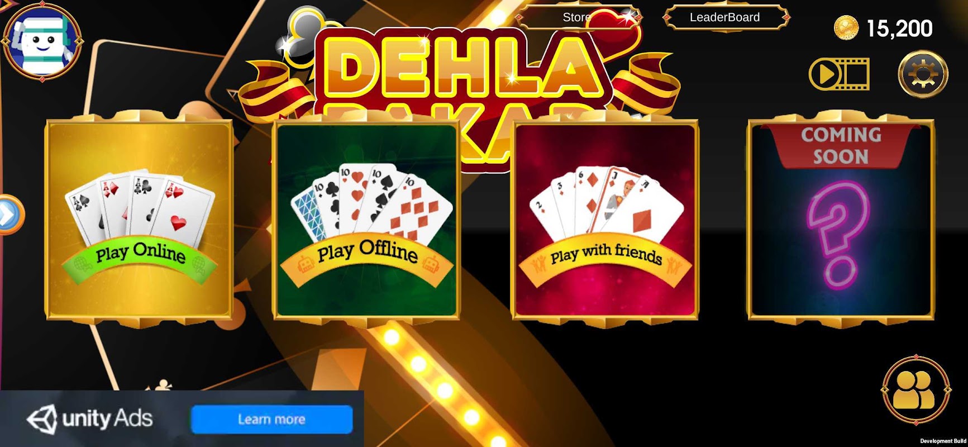
Task: Click the Unity Ads logo
Action: [x=89, y=419]
